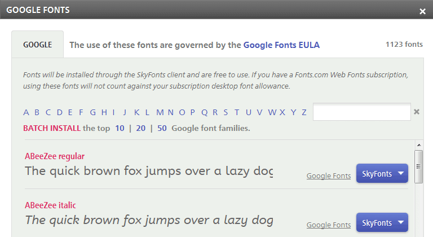Image resolution: width=433 pixels, height=237 pixels.
Task: Click the ABeeZee regular font name
Action: (55, 156)
